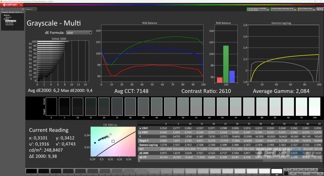Select the 10 level swatch in bottom strip
This screenshot has height=176, width=324.
pyautogui.click(x=56, y=171)
